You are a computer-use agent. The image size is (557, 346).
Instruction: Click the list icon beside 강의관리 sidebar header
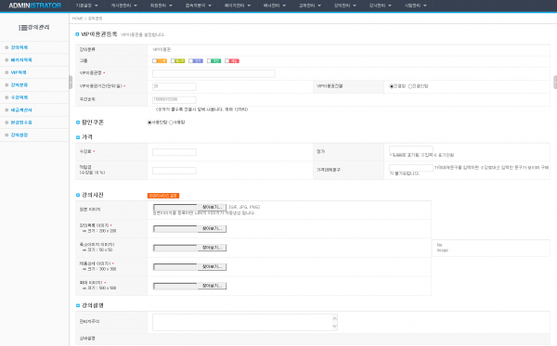(22, 27)
